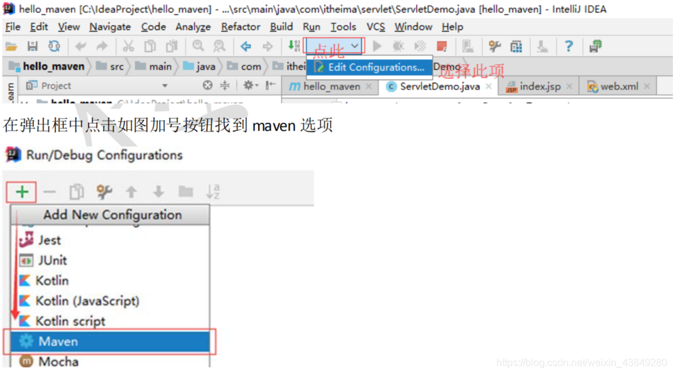Click the Build project icon
Viewport: 673px width, 374px height.
pos(294,46)
